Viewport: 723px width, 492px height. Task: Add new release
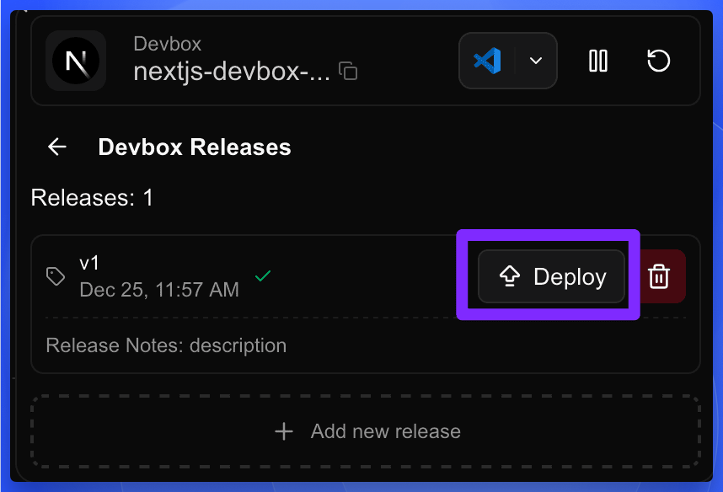pyautogui.click(x=366, y=431)
